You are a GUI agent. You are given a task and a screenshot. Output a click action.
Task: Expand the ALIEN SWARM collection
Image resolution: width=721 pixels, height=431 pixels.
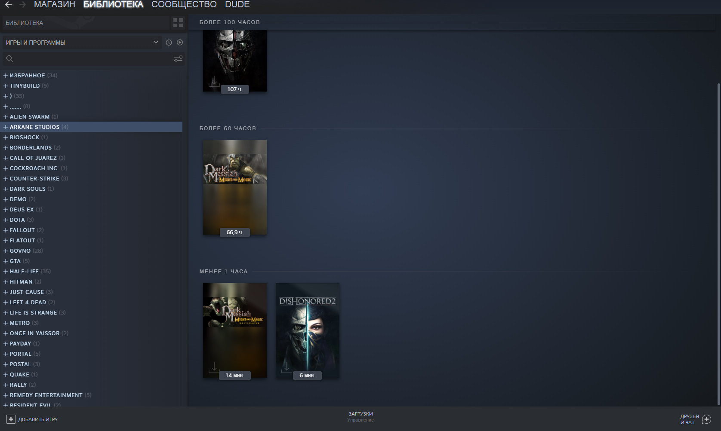tap(6, 117)
